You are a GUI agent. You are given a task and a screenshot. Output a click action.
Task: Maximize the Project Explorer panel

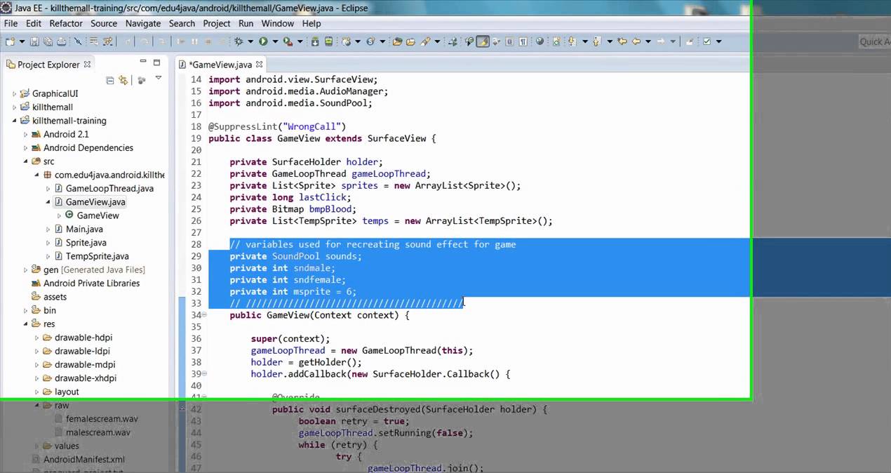click(156, 62)
